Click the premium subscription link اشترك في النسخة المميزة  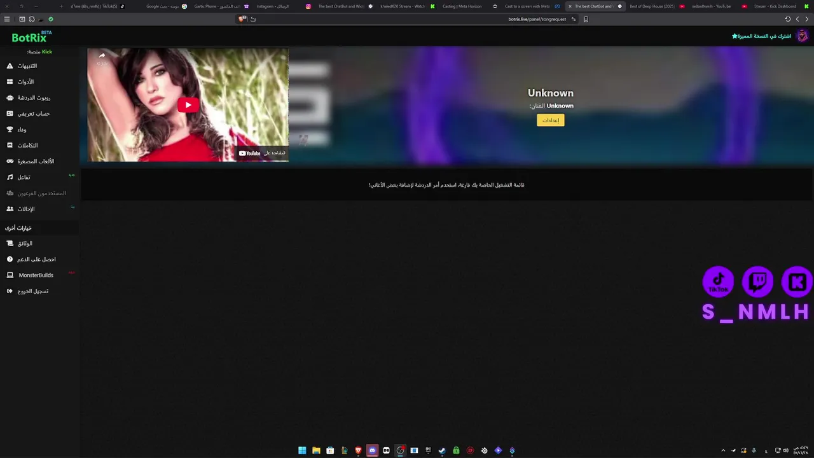(x=761, y=36)
